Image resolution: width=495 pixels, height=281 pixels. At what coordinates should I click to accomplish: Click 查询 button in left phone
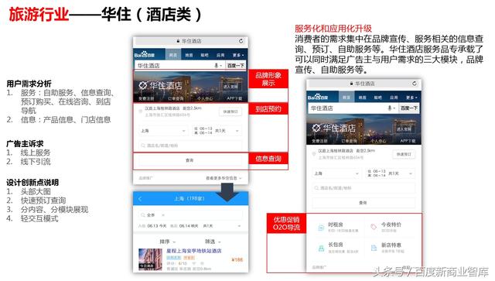[190, 160]
